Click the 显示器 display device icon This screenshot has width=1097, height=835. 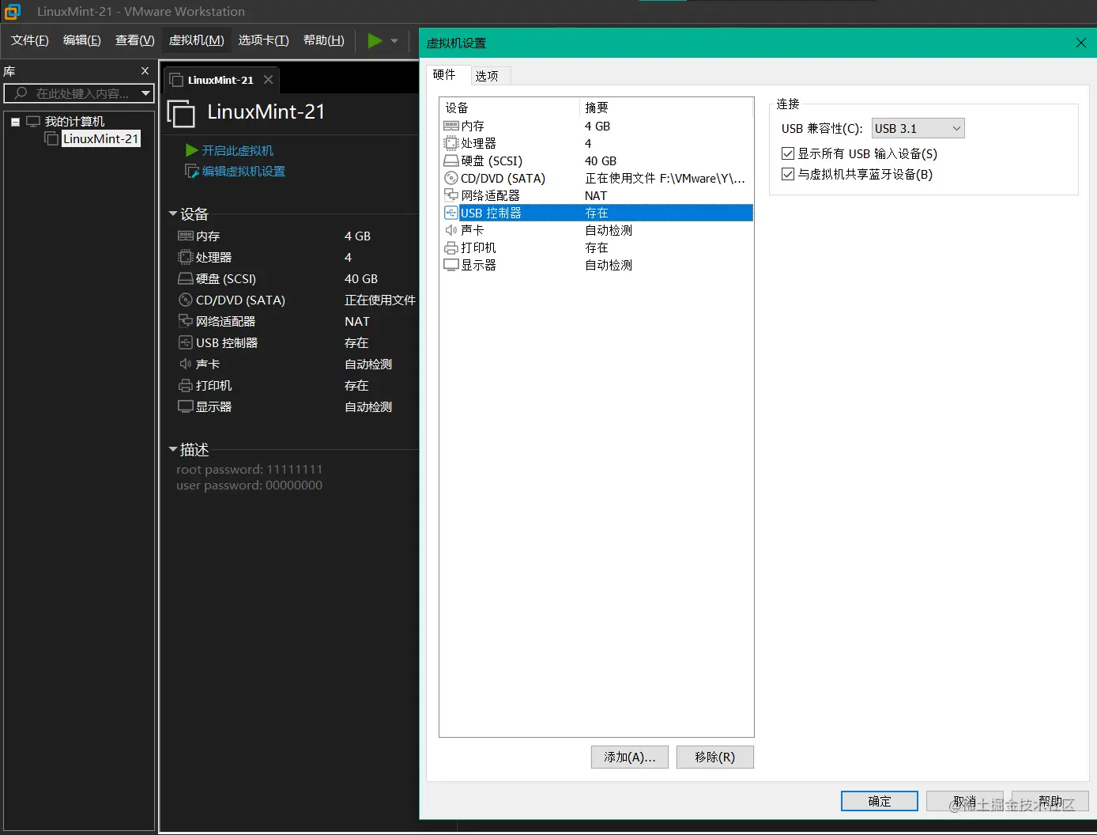(450, 265)
